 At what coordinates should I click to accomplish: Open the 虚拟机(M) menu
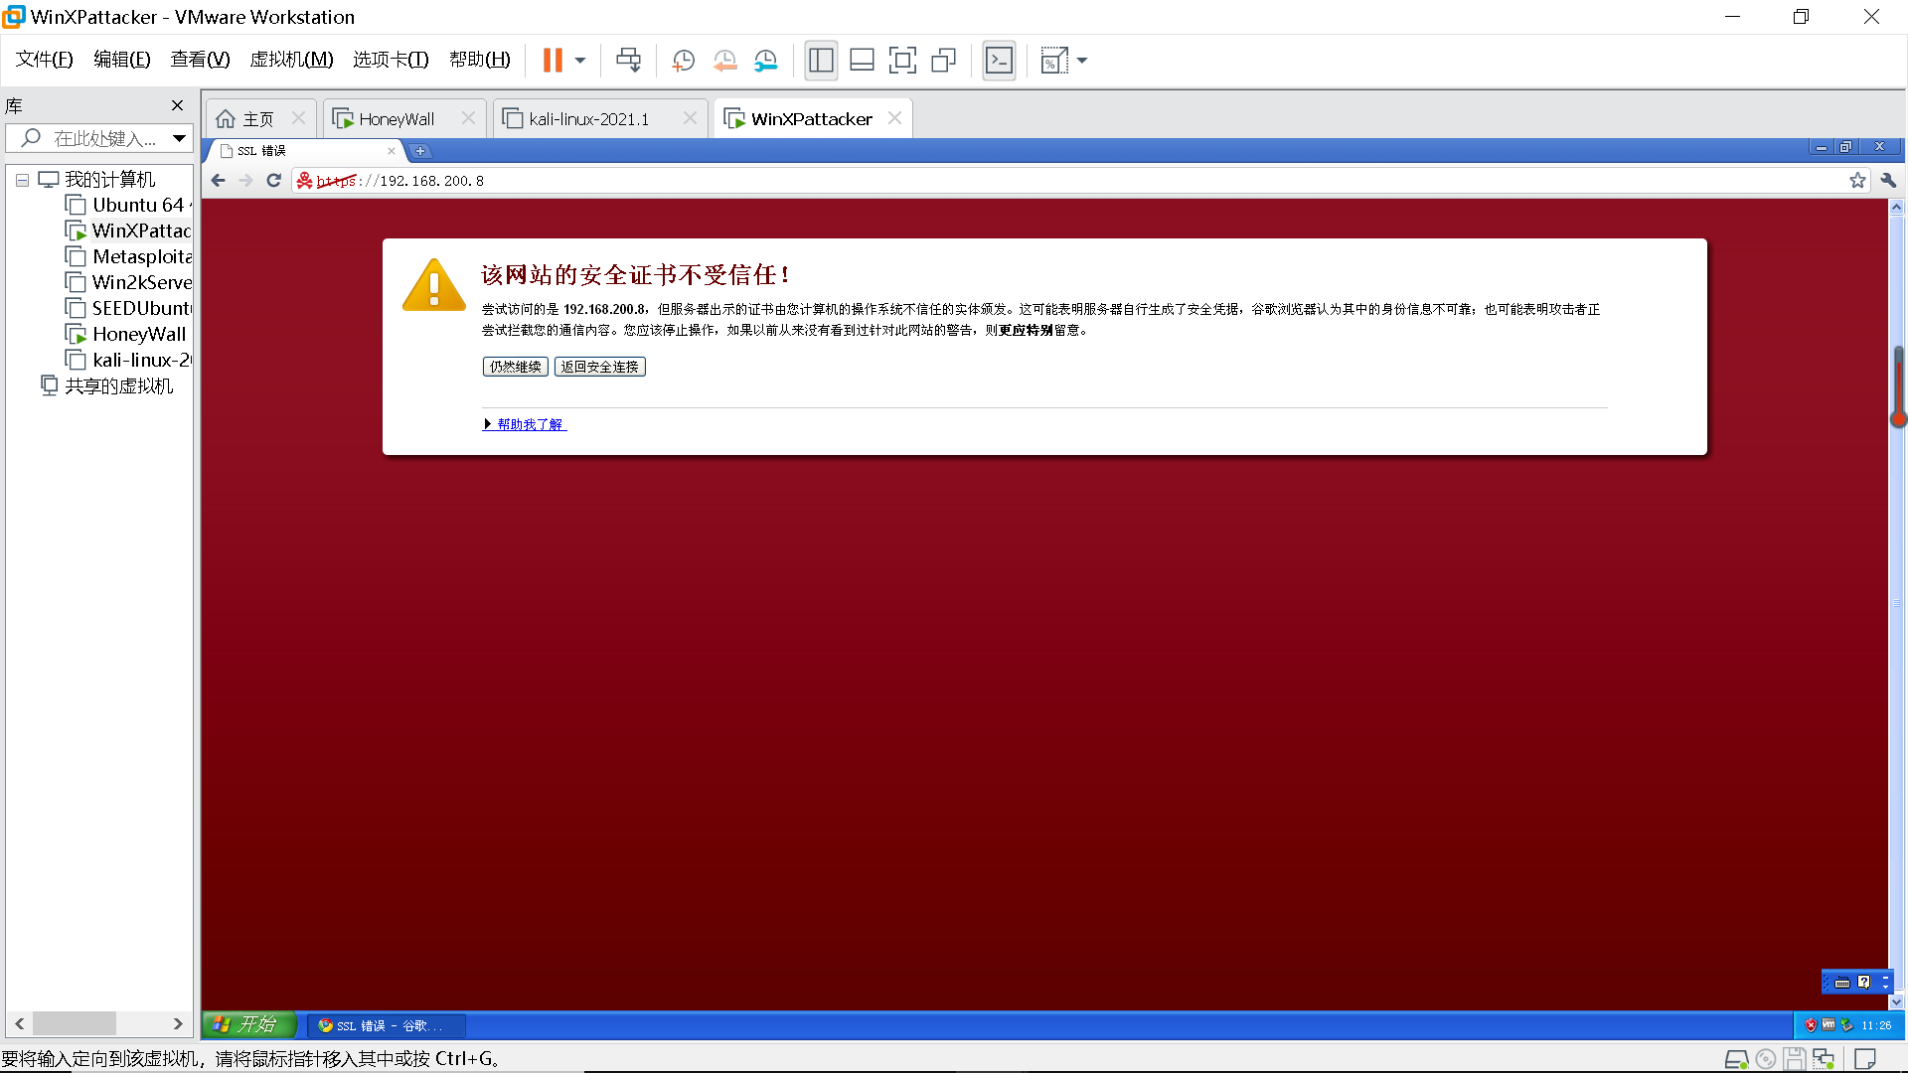[x=291, y=60]
